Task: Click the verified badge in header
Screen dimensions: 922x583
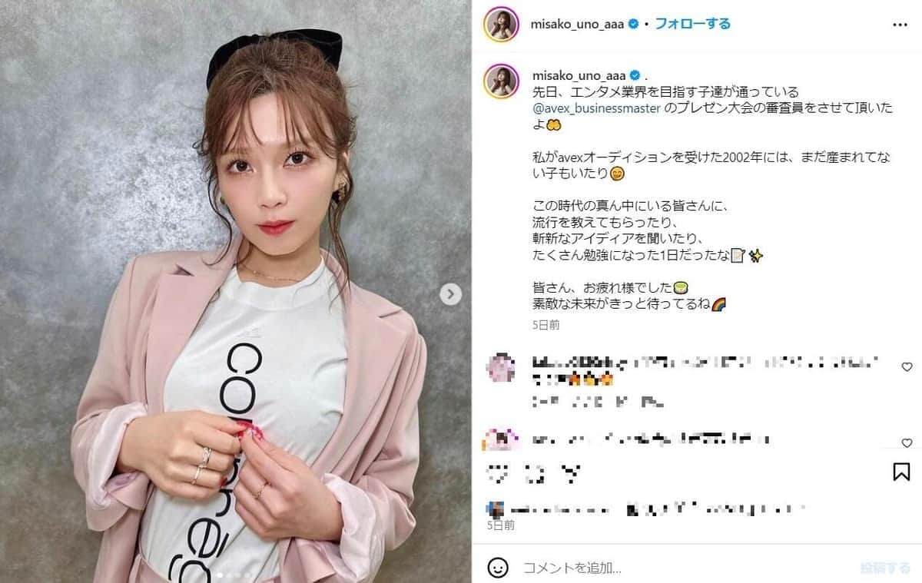Action: [x=635, y=24]
